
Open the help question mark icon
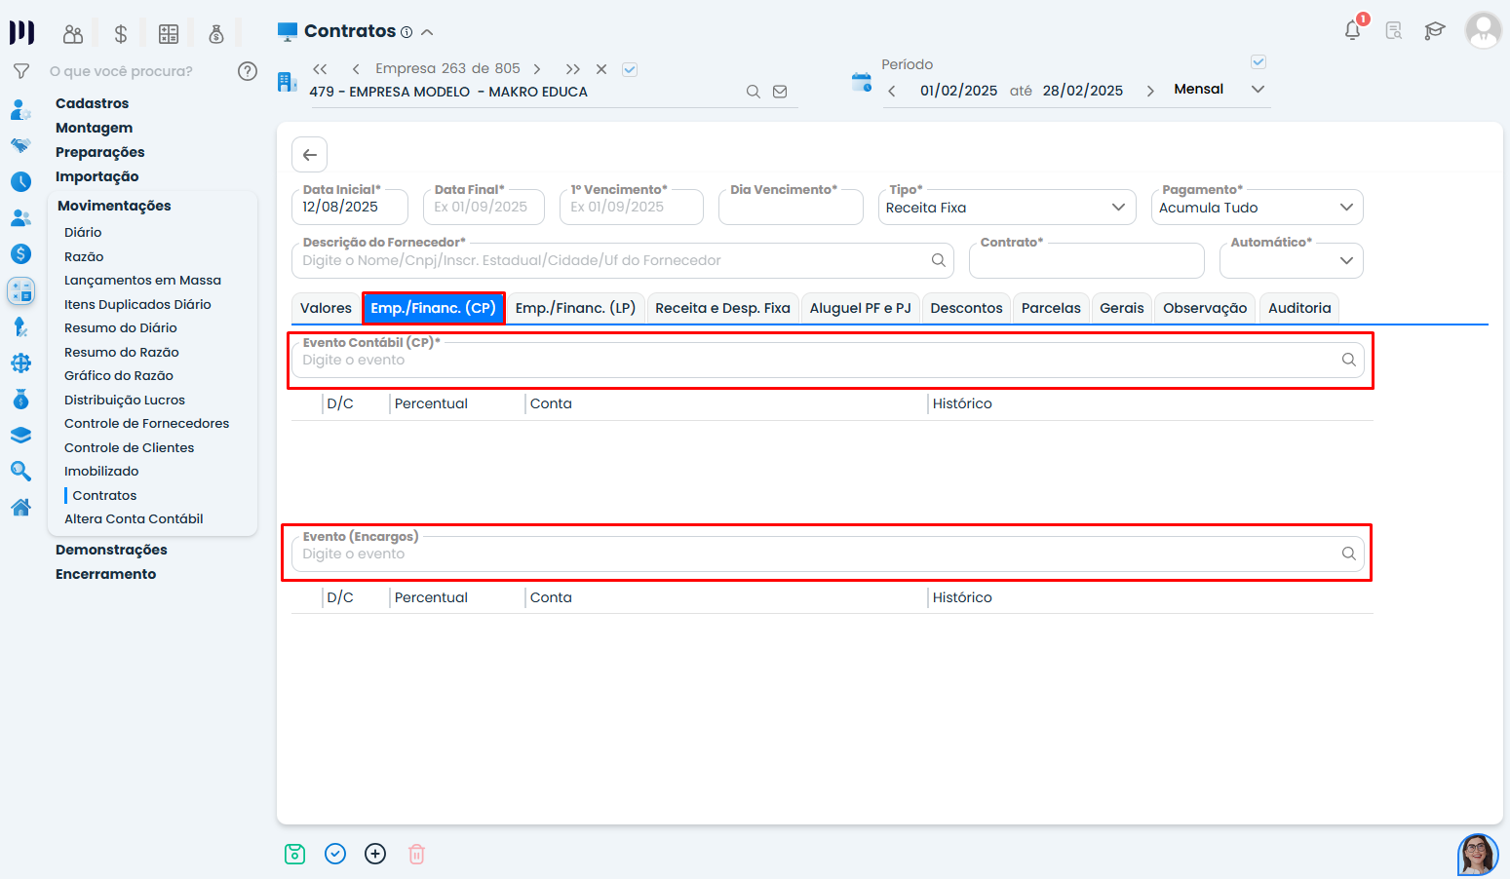click(x=248, y=71)
